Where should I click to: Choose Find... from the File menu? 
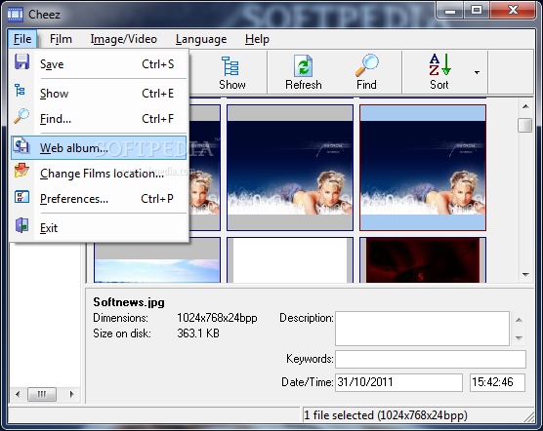[99, 119]
